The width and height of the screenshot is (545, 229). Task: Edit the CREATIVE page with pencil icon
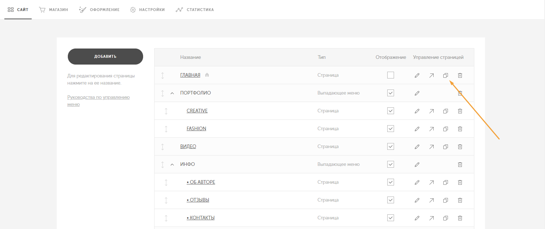tap(417, 111)
